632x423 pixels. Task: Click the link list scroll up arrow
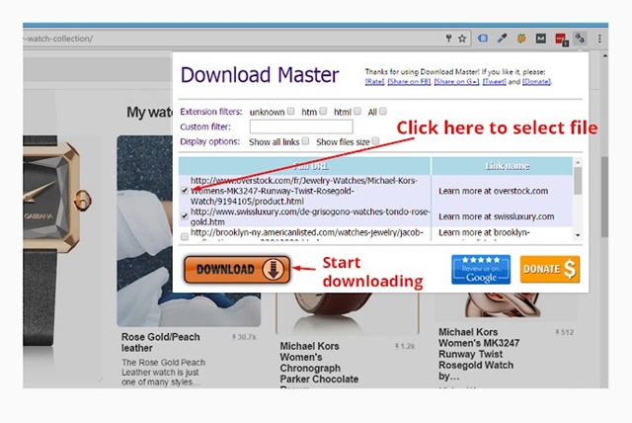[x=578, y=162]
